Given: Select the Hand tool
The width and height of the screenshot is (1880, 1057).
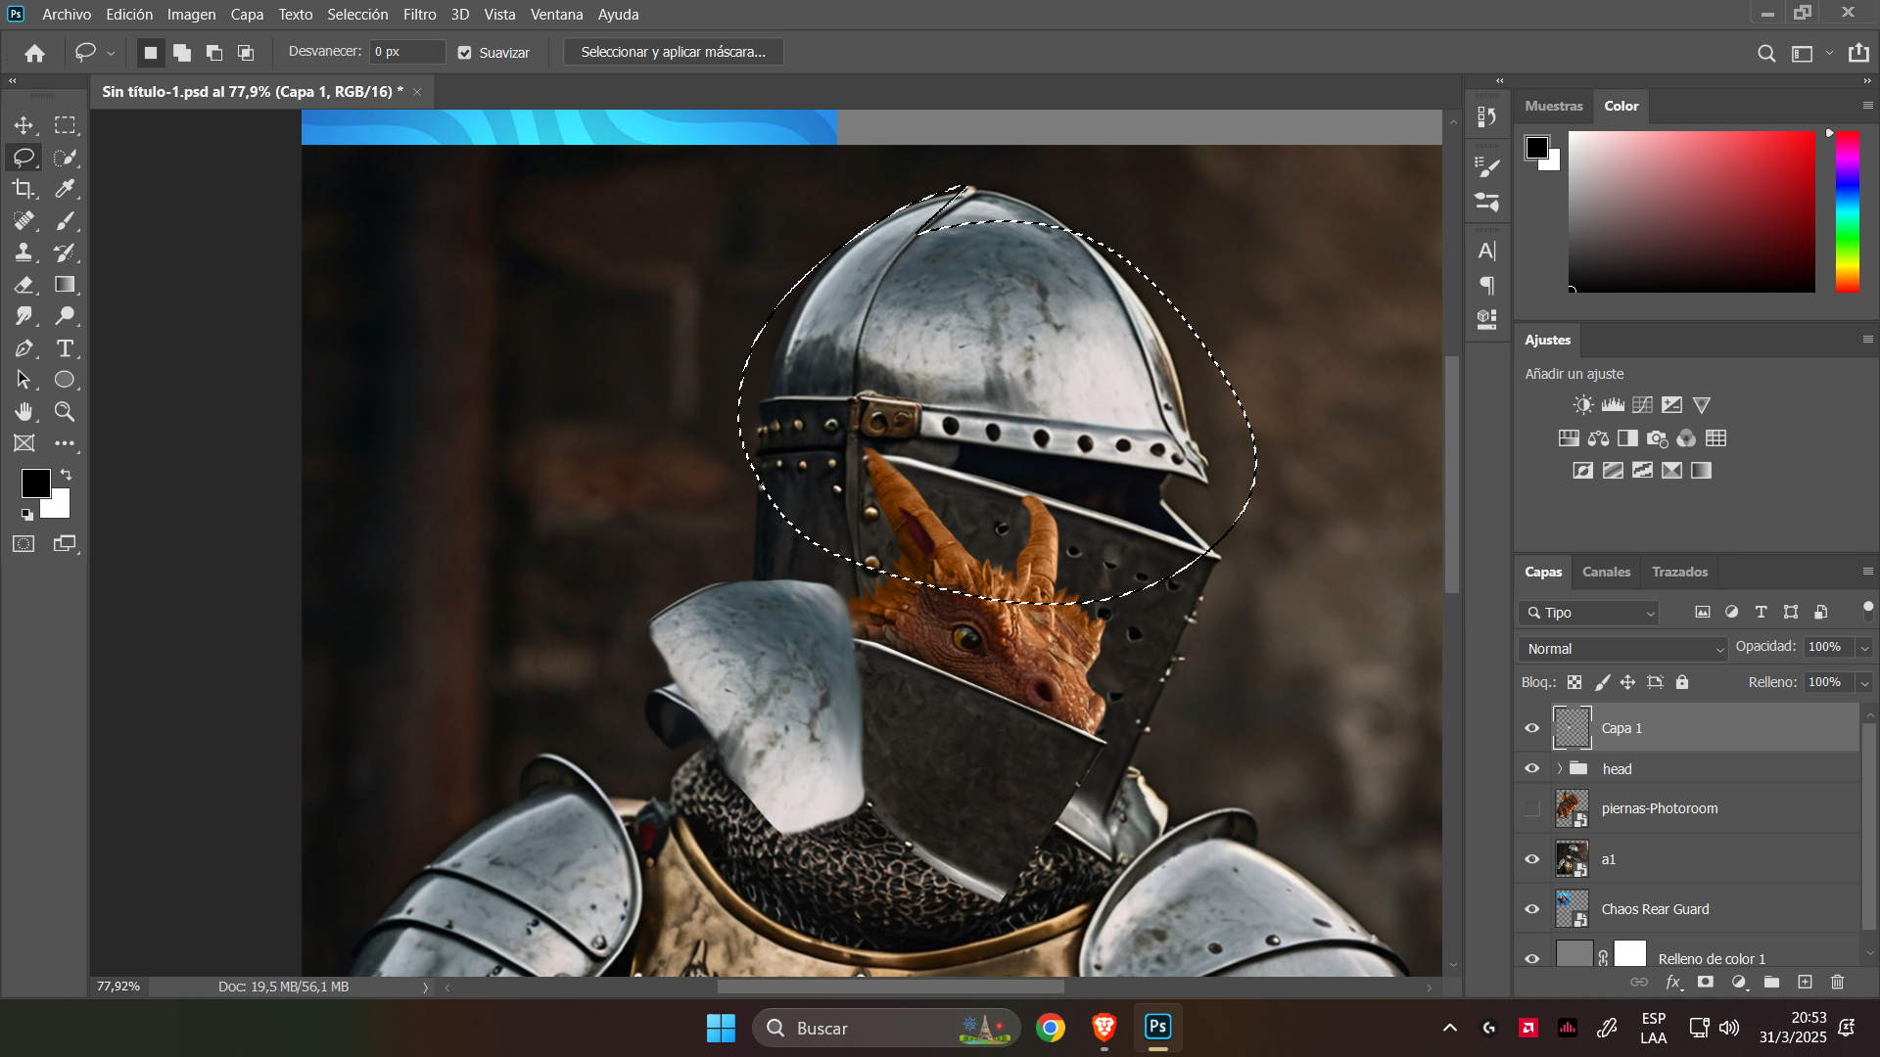Looking at the screenshot, I should 23,411.
